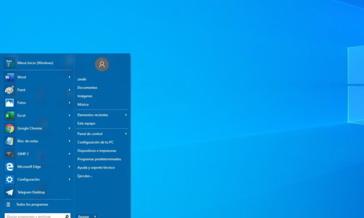The image size is (364, 218).
Task: Open Documentos
Action: (x=87, y=88)
